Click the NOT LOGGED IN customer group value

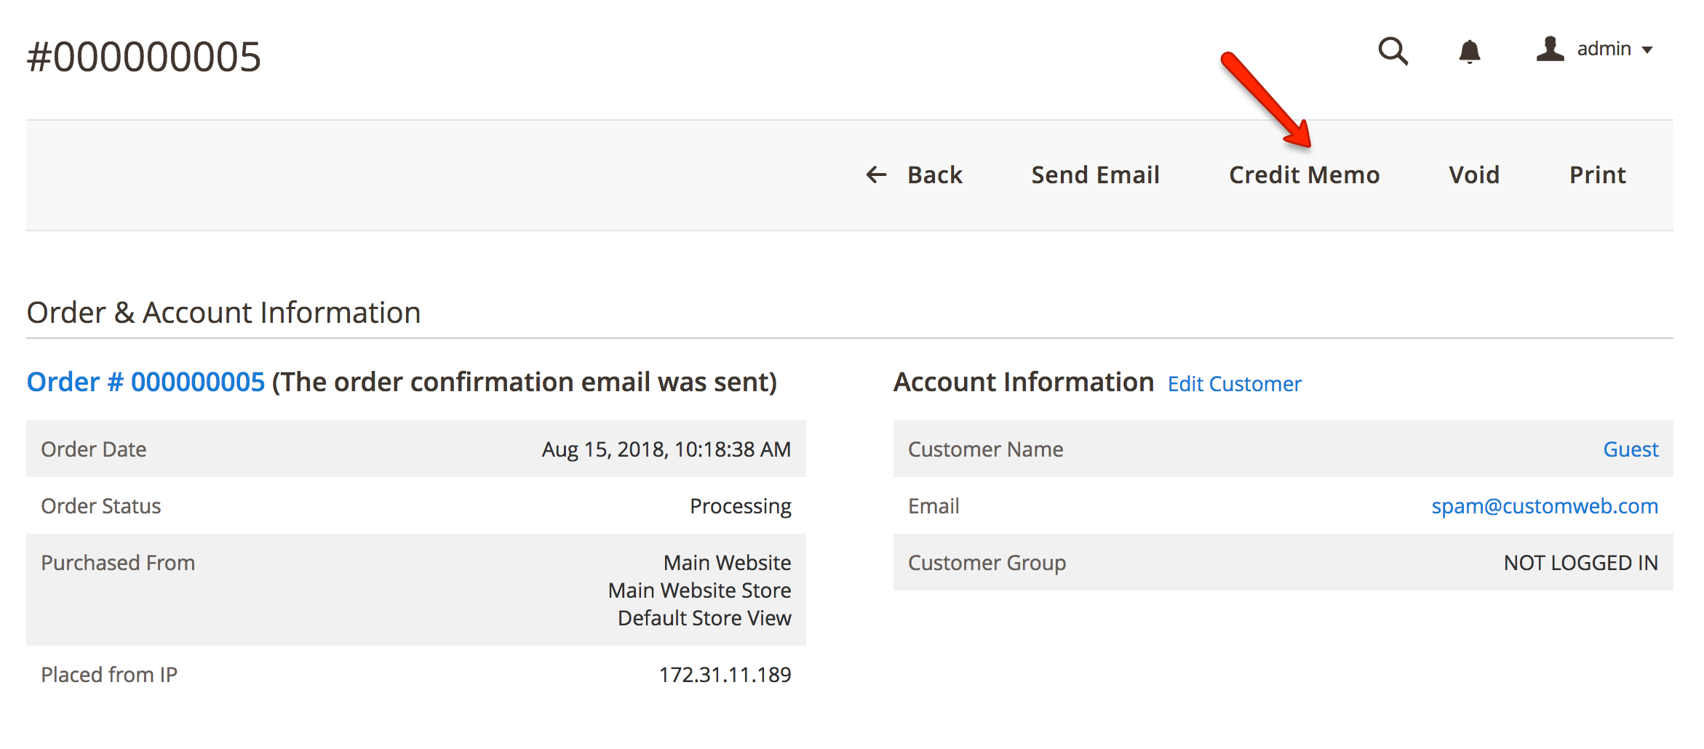(x=1579, y=562)
